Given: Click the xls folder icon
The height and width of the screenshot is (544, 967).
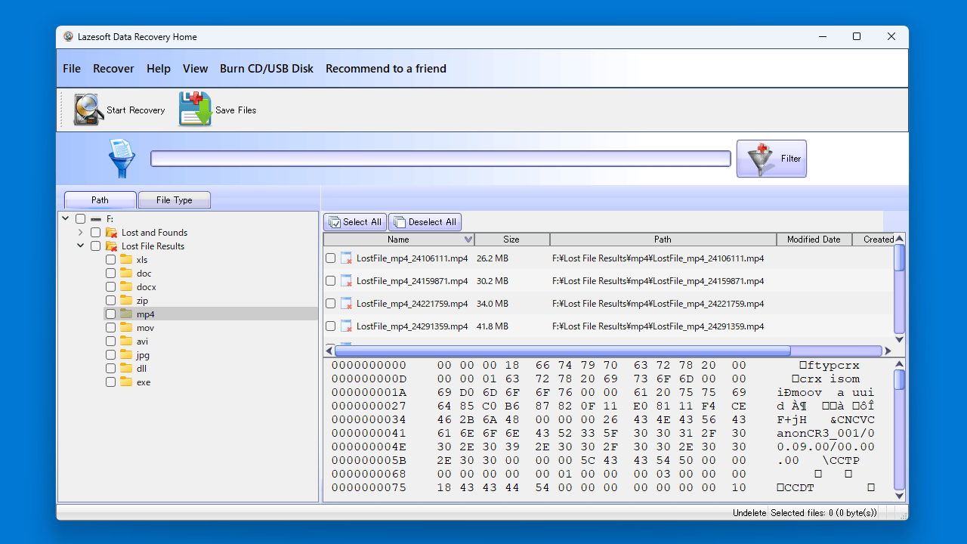Looking at the screenshot, I should click(x=126, y=260).
